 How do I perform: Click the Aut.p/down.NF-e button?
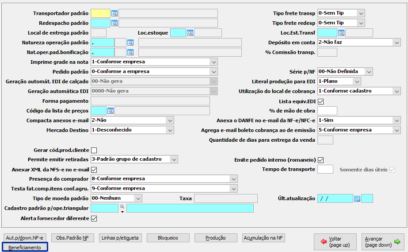(x=25, y=238)
